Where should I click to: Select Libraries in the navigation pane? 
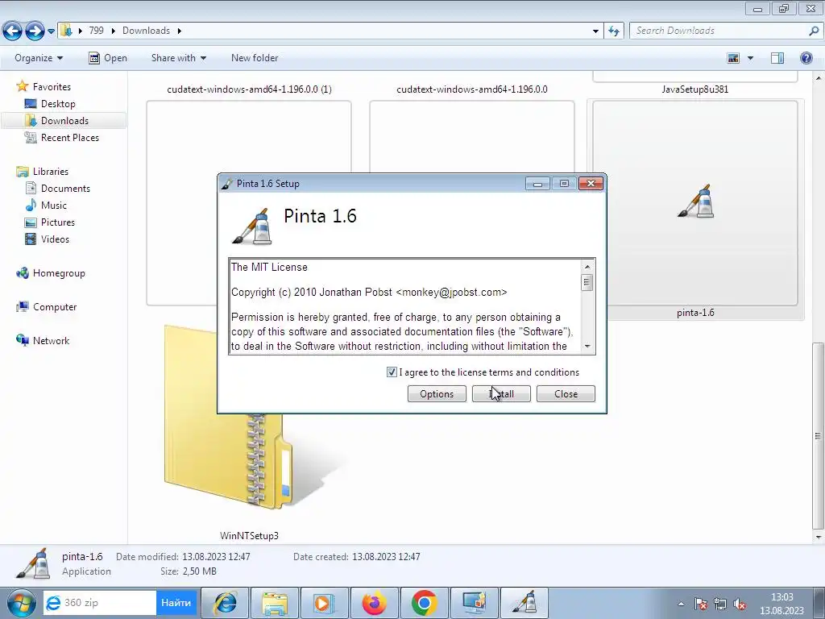pos(51,172)
